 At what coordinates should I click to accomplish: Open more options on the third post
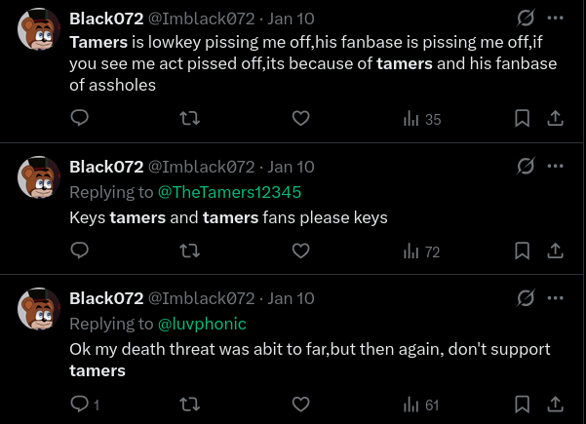coord(556,297)
